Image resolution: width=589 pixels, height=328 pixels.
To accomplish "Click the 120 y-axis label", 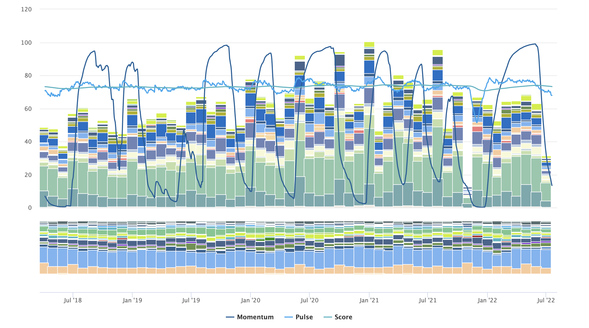I will click(26, 9).
